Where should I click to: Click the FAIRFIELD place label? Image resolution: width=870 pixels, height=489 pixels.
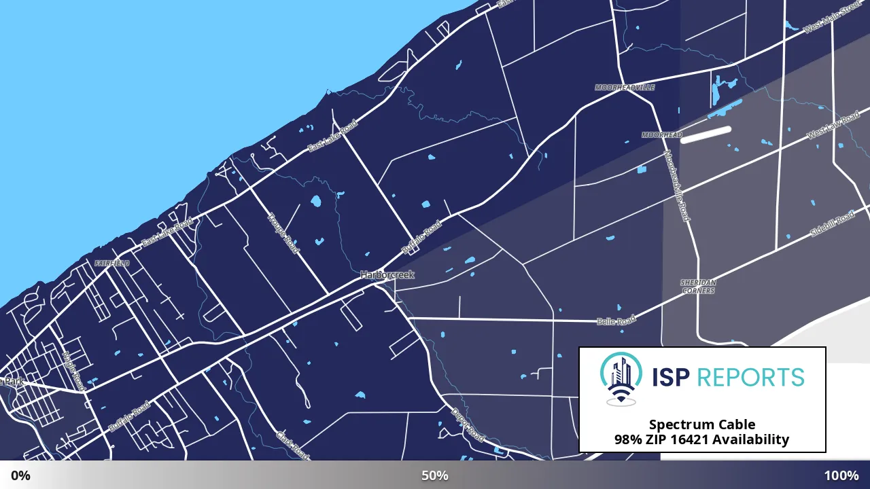[x=111, y=263]
